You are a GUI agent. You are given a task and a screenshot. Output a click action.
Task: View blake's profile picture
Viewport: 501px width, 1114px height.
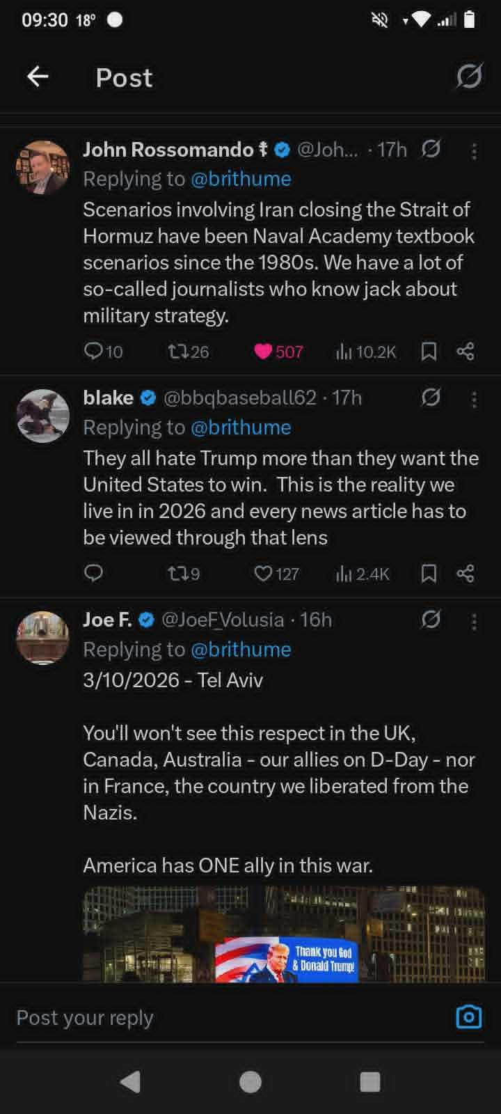coord(43,416)
